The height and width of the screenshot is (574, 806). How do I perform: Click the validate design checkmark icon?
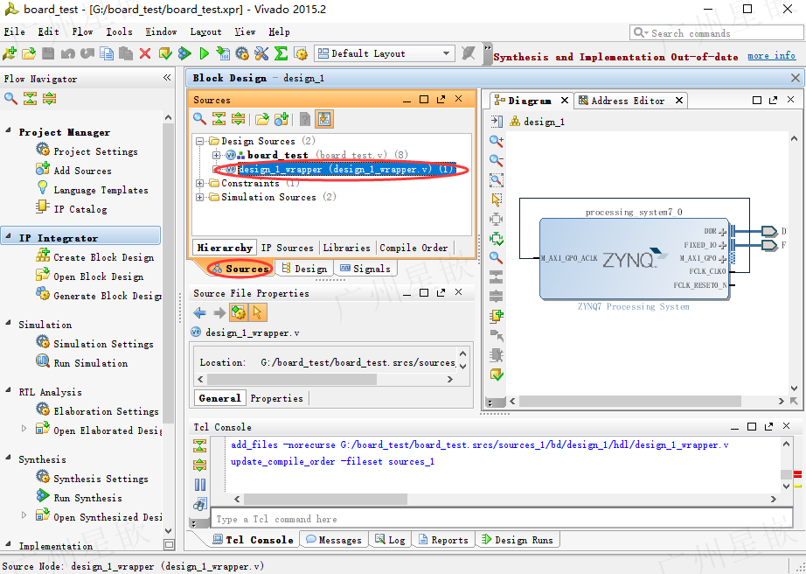click(x=496, y=375)
